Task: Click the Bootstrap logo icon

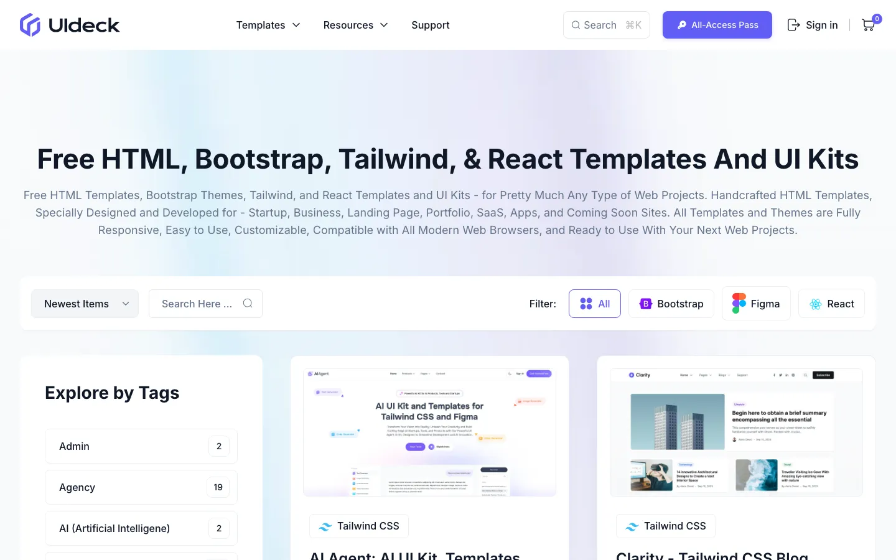Action: coord(646,304)
